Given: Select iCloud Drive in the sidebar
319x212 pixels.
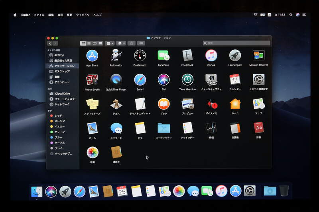Looking at the screenshot, I should click(63, 93).
